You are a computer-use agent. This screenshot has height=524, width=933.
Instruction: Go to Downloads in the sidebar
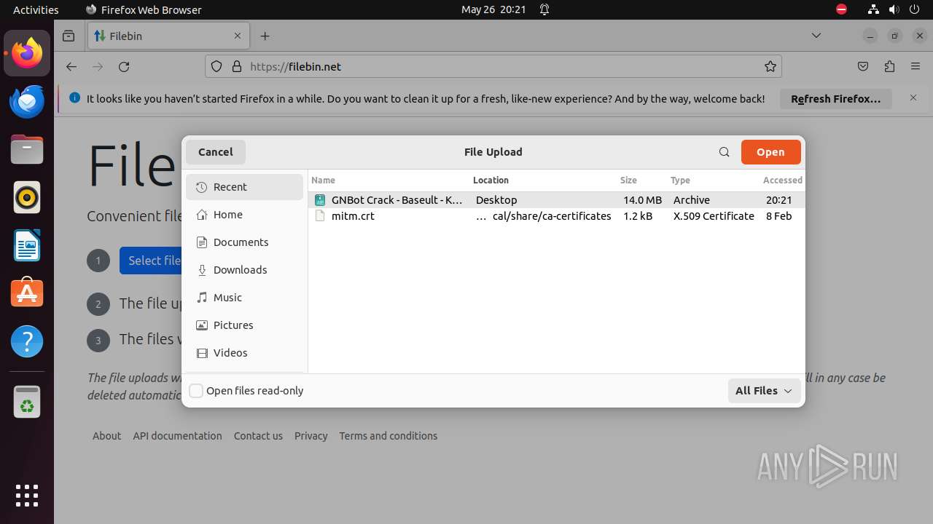pos(244,270)
